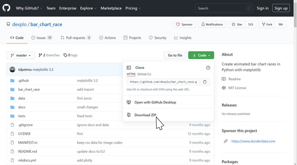The width and height of the screenshot is (297, 165).
Task: Open the dexplo owner link
Action: 19,24
